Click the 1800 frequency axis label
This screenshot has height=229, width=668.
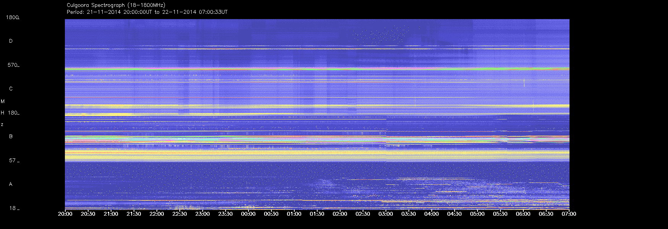12,18
